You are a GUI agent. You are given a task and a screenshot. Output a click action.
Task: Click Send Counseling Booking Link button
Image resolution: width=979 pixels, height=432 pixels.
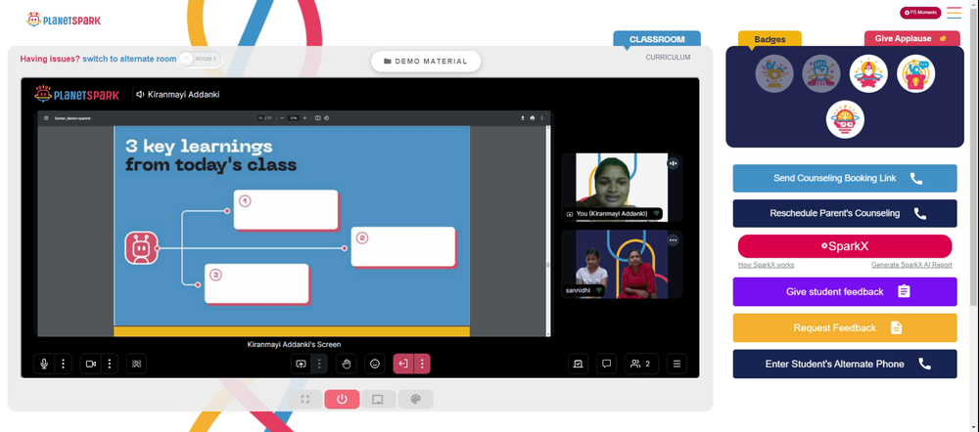coord(845,178)
